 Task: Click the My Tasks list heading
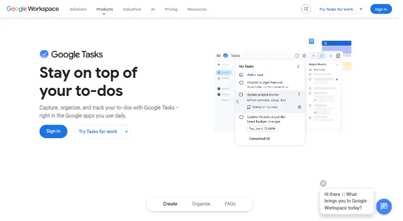246,66
